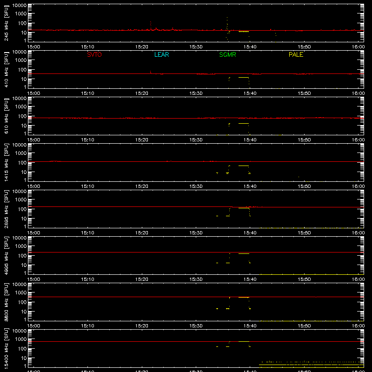Click the 100 value on 2695 MHz y-axis
The width and height of the screenshot is (372, 372).
tap(23, 209)
